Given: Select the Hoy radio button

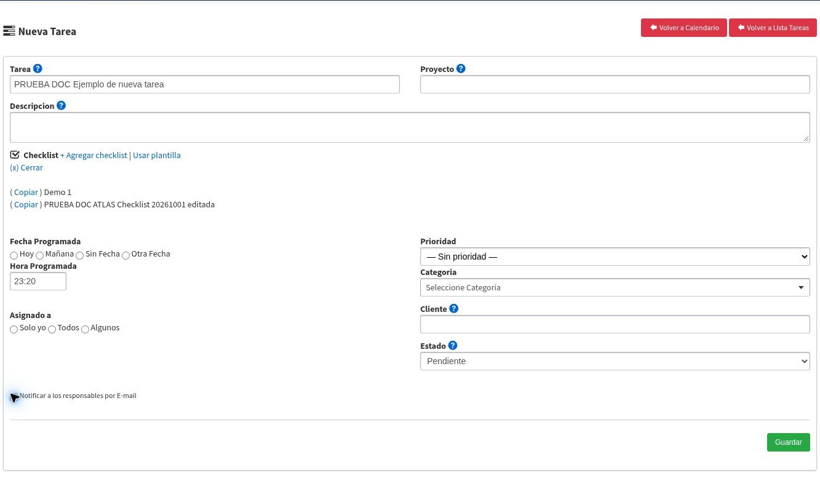Looking at the screenshot, I should pyautogui.click(x=14, y=255).
